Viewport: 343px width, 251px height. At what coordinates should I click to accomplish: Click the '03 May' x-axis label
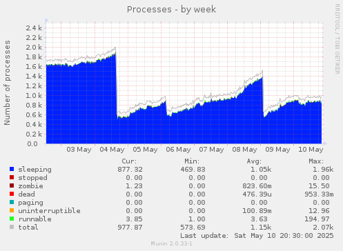(x=79, y=150)
